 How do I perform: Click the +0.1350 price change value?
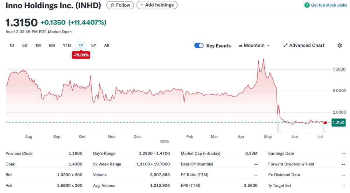pos(53,22)
